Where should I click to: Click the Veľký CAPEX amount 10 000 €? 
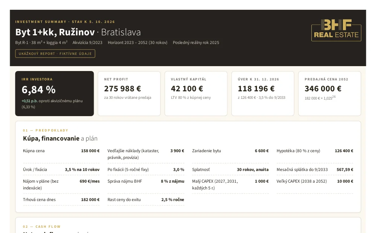(345, 181)
